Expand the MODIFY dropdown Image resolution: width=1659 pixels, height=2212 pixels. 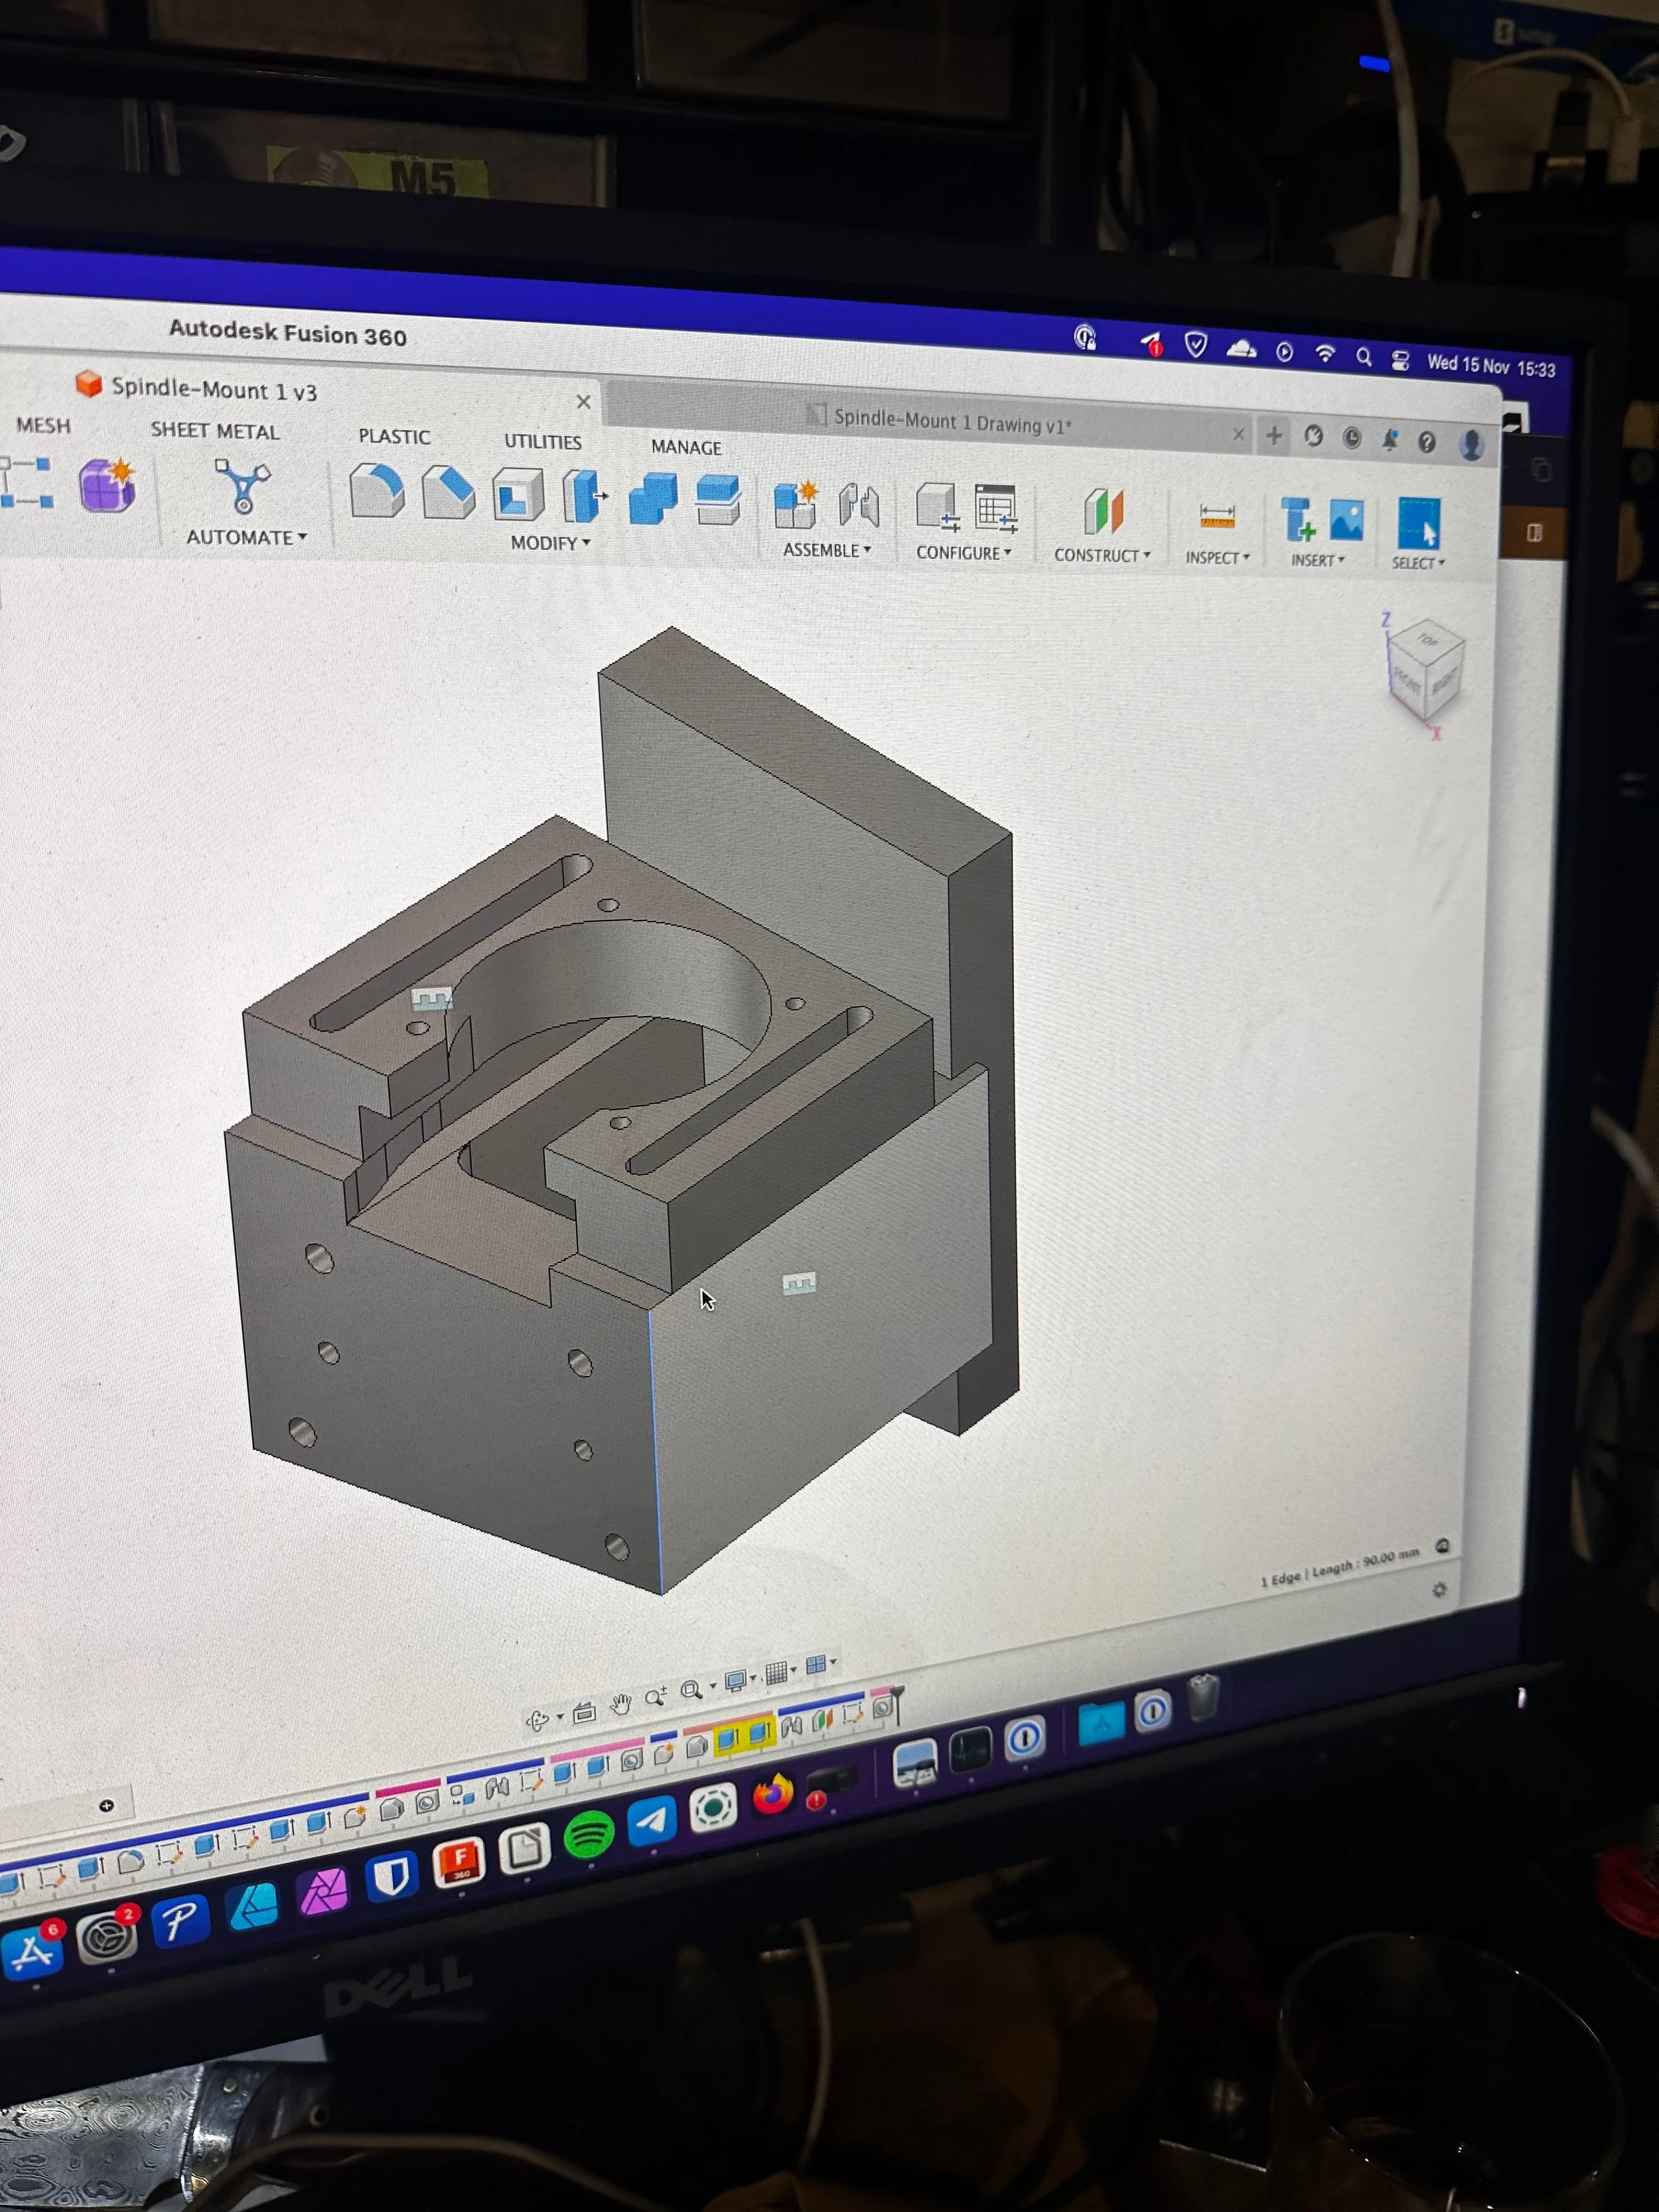click(x=550, y=543)
